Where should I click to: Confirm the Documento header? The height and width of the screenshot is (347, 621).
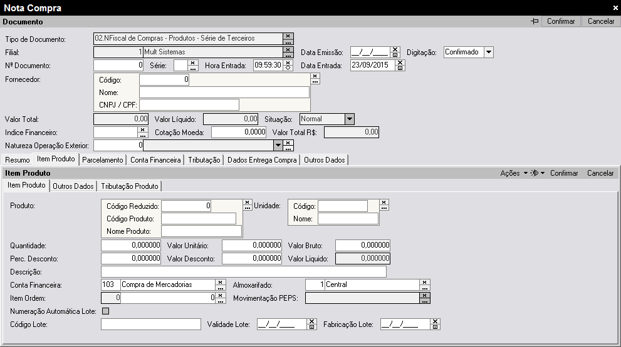pos(561,21)
